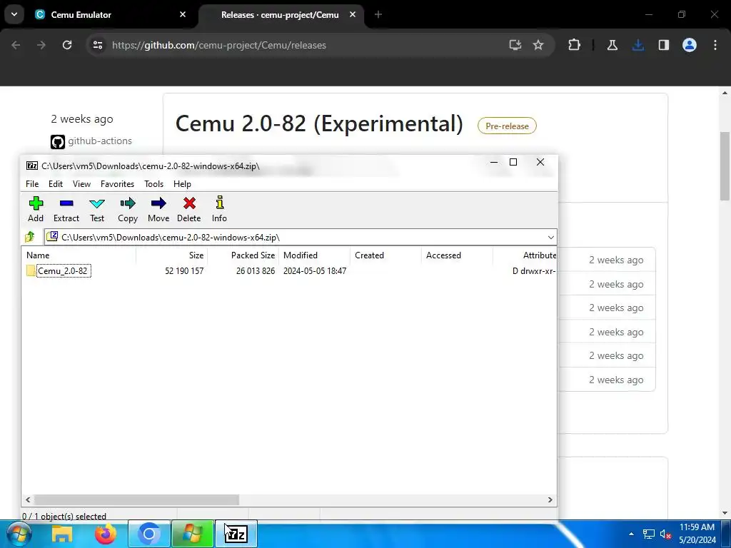Sort by the Name column header
Image resolution: width=731 pixels, height=548 pixels.
coord(79,255)
